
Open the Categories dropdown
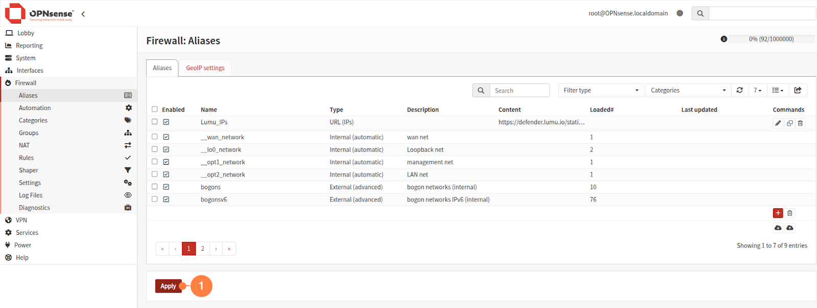coord(688,91)
